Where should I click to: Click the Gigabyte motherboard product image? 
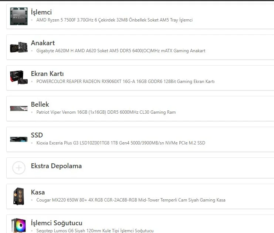point(18,47)
